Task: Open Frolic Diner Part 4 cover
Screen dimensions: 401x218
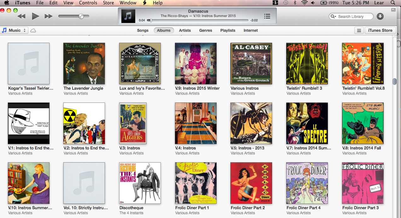Action: [x=307, y=183]
